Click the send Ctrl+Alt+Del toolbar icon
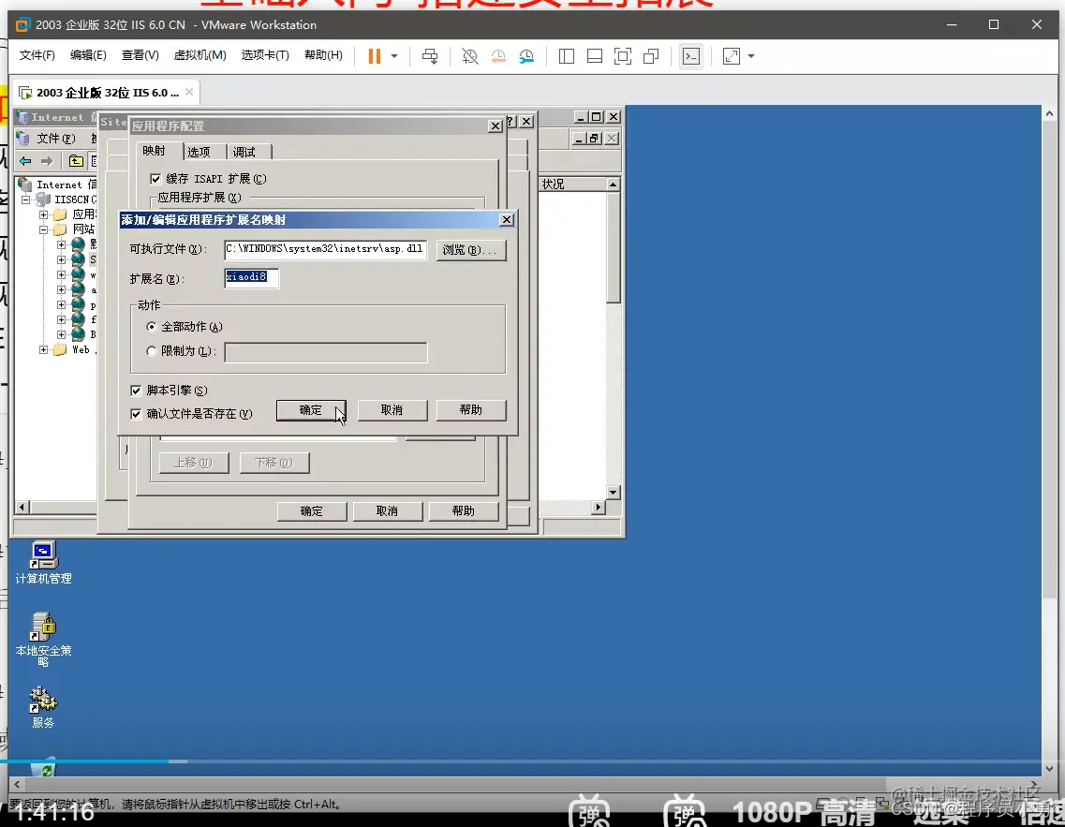 click(430, 56)
